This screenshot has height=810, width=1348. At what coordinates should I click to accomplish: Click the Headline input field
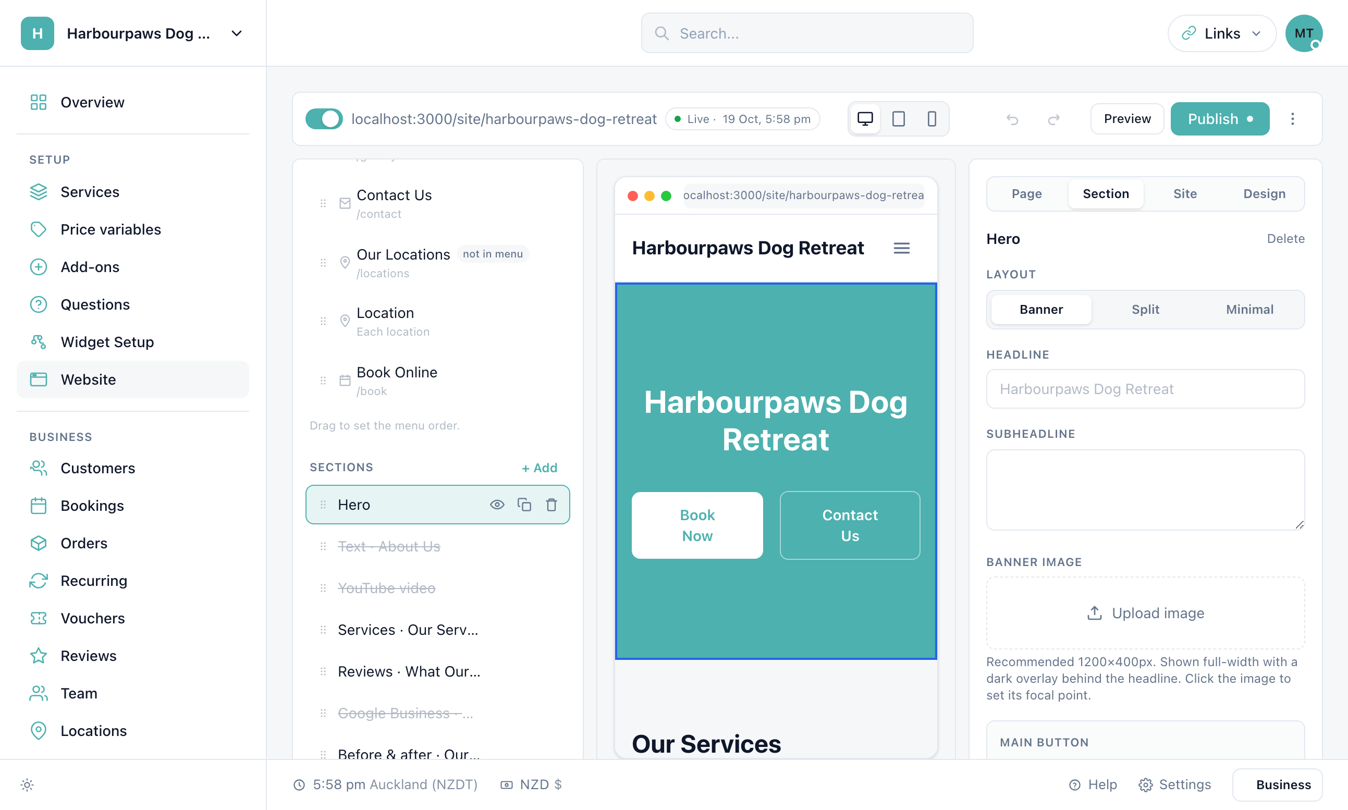(1145, 389)
